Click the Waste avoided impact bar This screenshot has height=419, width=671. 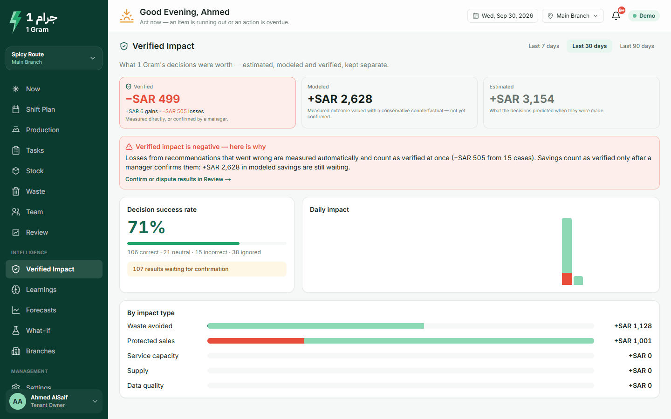click(401, 326)
